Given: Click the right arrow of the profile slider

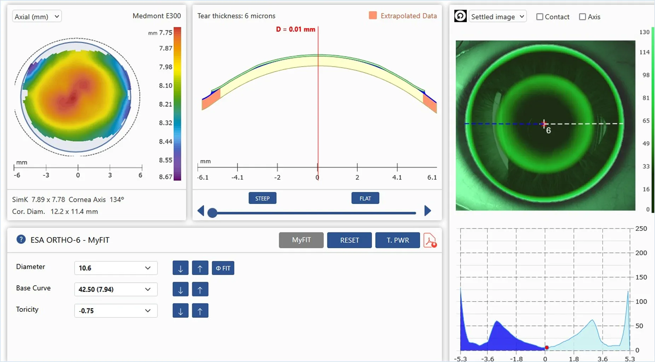Looking at the screenshot, I should coord(428,211).
